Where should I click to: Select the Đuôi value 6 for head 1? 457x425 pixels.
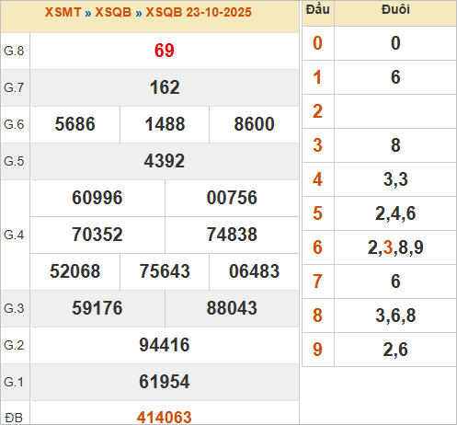(x=395, y=77)
